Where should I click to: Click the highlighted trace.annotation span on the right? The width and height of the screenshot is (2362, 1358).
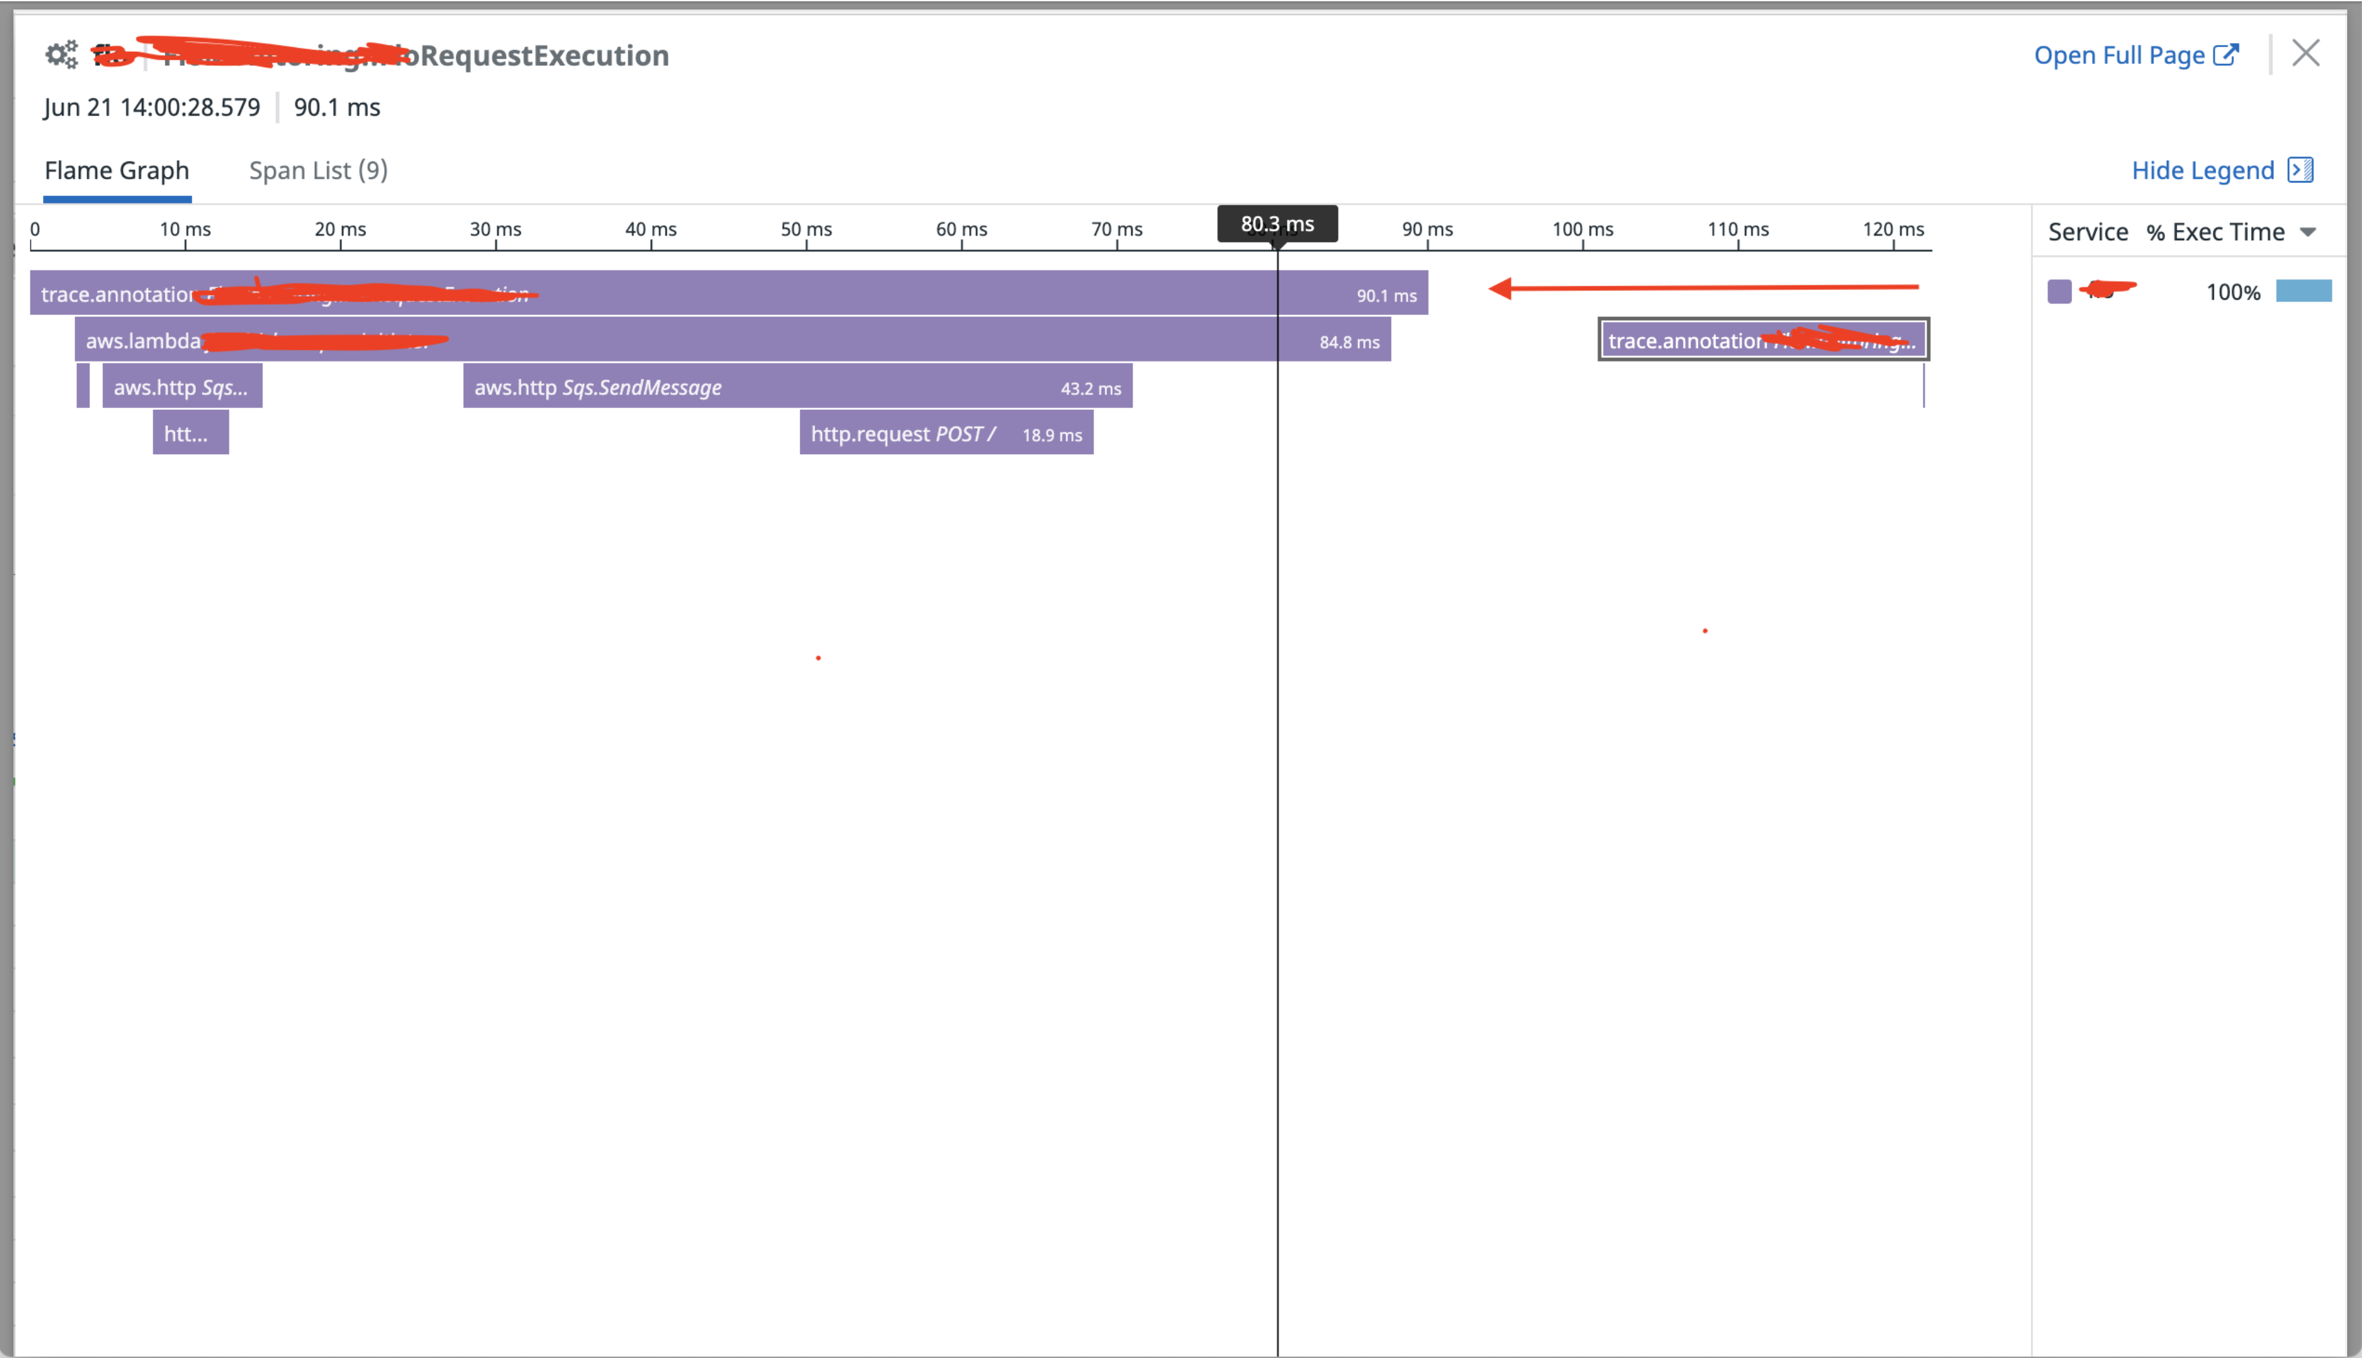1762,339
